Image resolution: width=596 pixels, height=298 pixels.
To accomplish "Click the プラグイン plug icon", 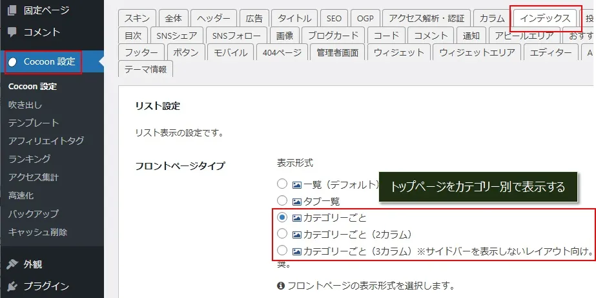I will point(12,286).
